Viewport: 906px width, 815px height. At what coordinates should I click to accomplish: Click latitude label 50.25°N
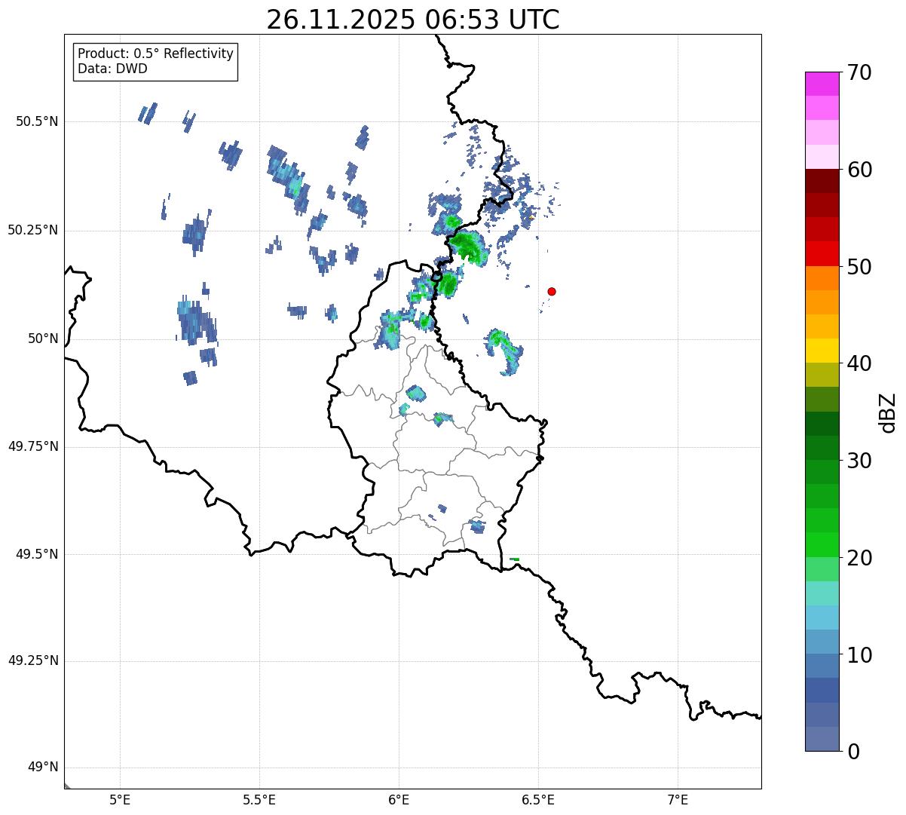tap(33, 230)
